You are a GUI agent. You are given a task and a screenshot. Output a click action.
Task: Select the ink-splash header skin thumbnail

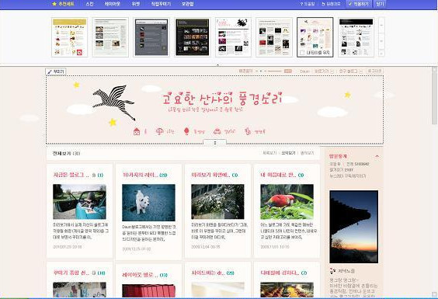(233, 37)
